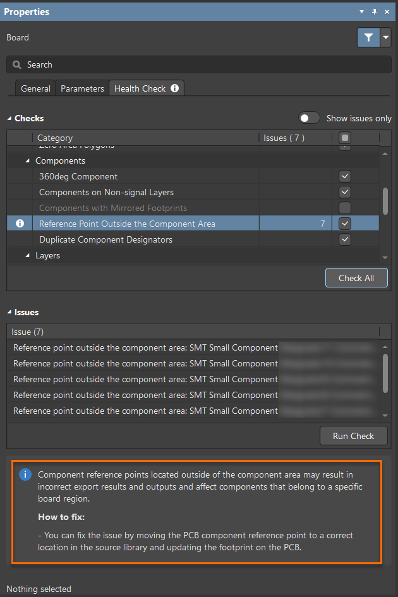Switch to the Parameters tab
This screenshot has width=398, height=597.
(x=82, y=88)
